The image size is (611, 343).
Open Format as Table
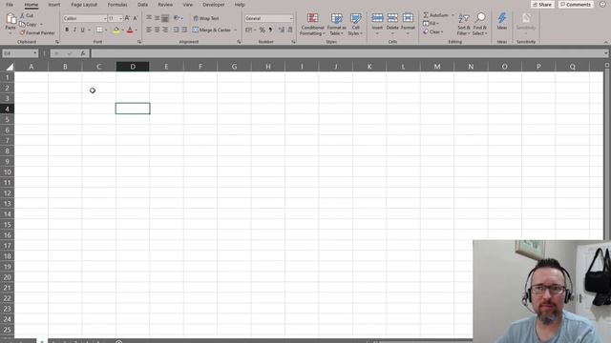coord(336,24)
